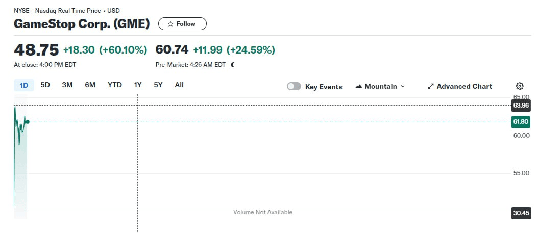Click the star icon in Follow button
The height and width of the screenshot is (233, 538).
pos(170,24)
